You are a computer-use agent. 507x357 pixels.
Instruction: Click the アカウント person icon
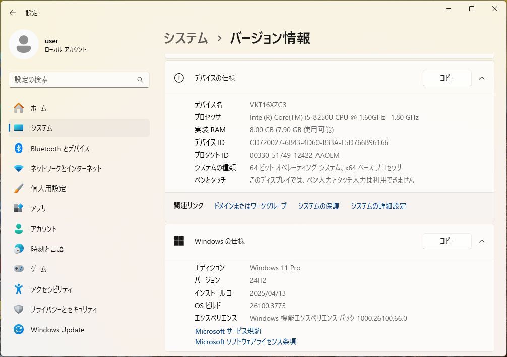pyautogui.click(x=19, y=229)
